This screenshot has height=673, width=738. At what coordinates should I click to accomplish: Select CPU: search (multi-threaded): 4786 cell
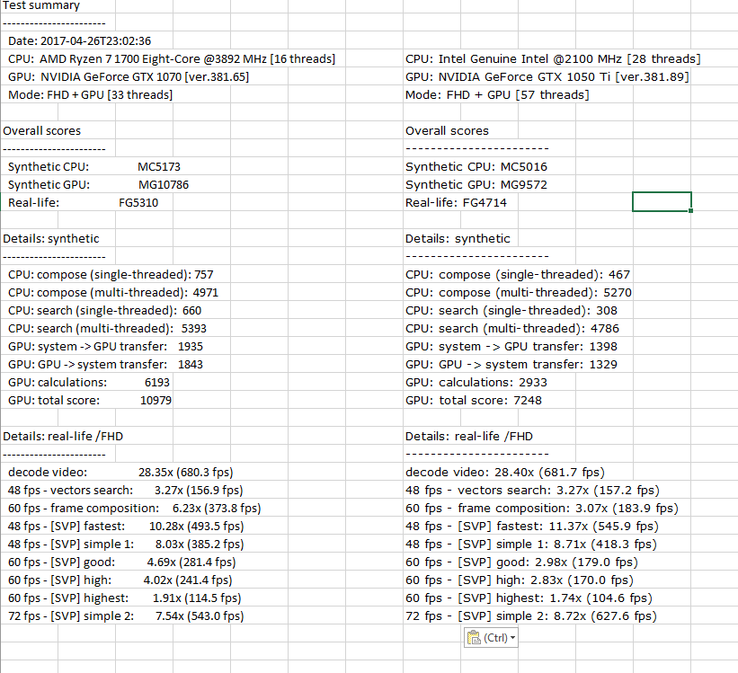coord(512,329)
